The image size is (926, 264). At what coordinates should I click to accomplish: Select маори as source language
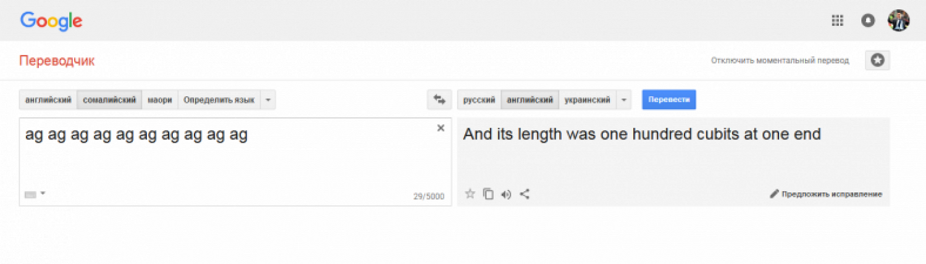(x=160, y=100)
